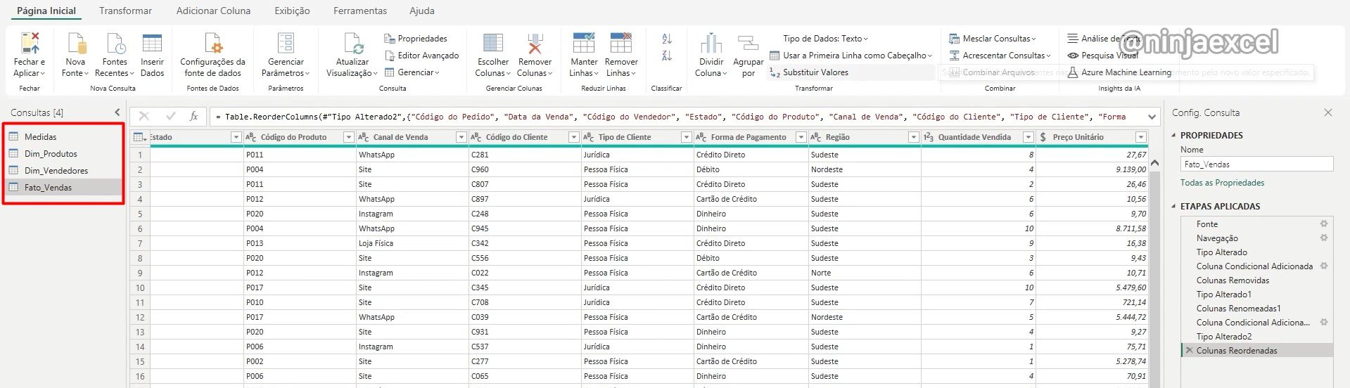Screen dimensions: 1350x388
Task: Open gear settings of Fonte step
Action: click(x=1324, y=224)
